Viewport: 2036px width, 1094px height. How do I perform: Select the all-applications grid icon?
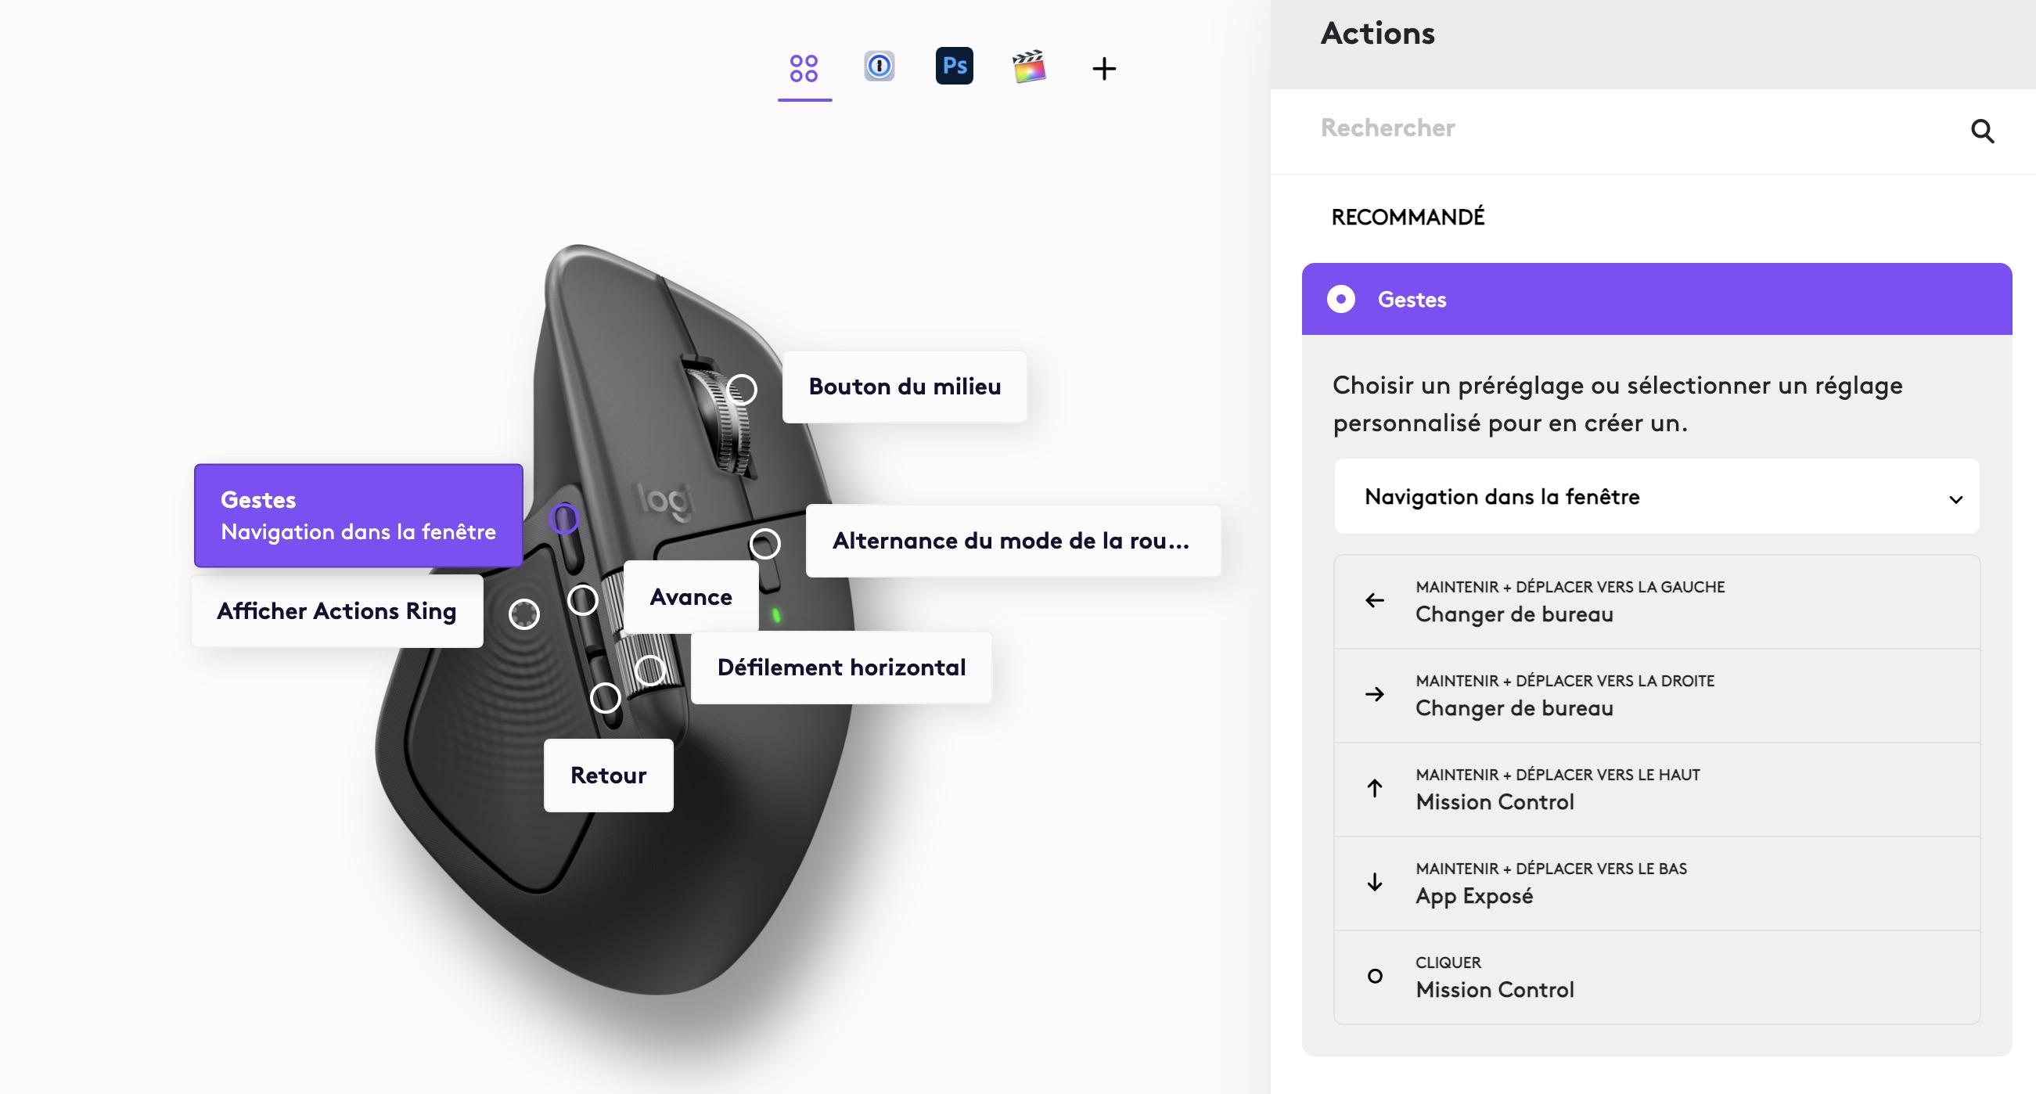pos(804,68)
